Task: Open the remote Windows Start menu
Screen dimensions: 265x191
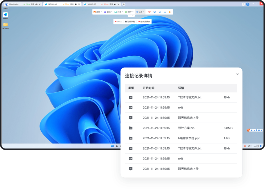Action: [x=112, y=146]
